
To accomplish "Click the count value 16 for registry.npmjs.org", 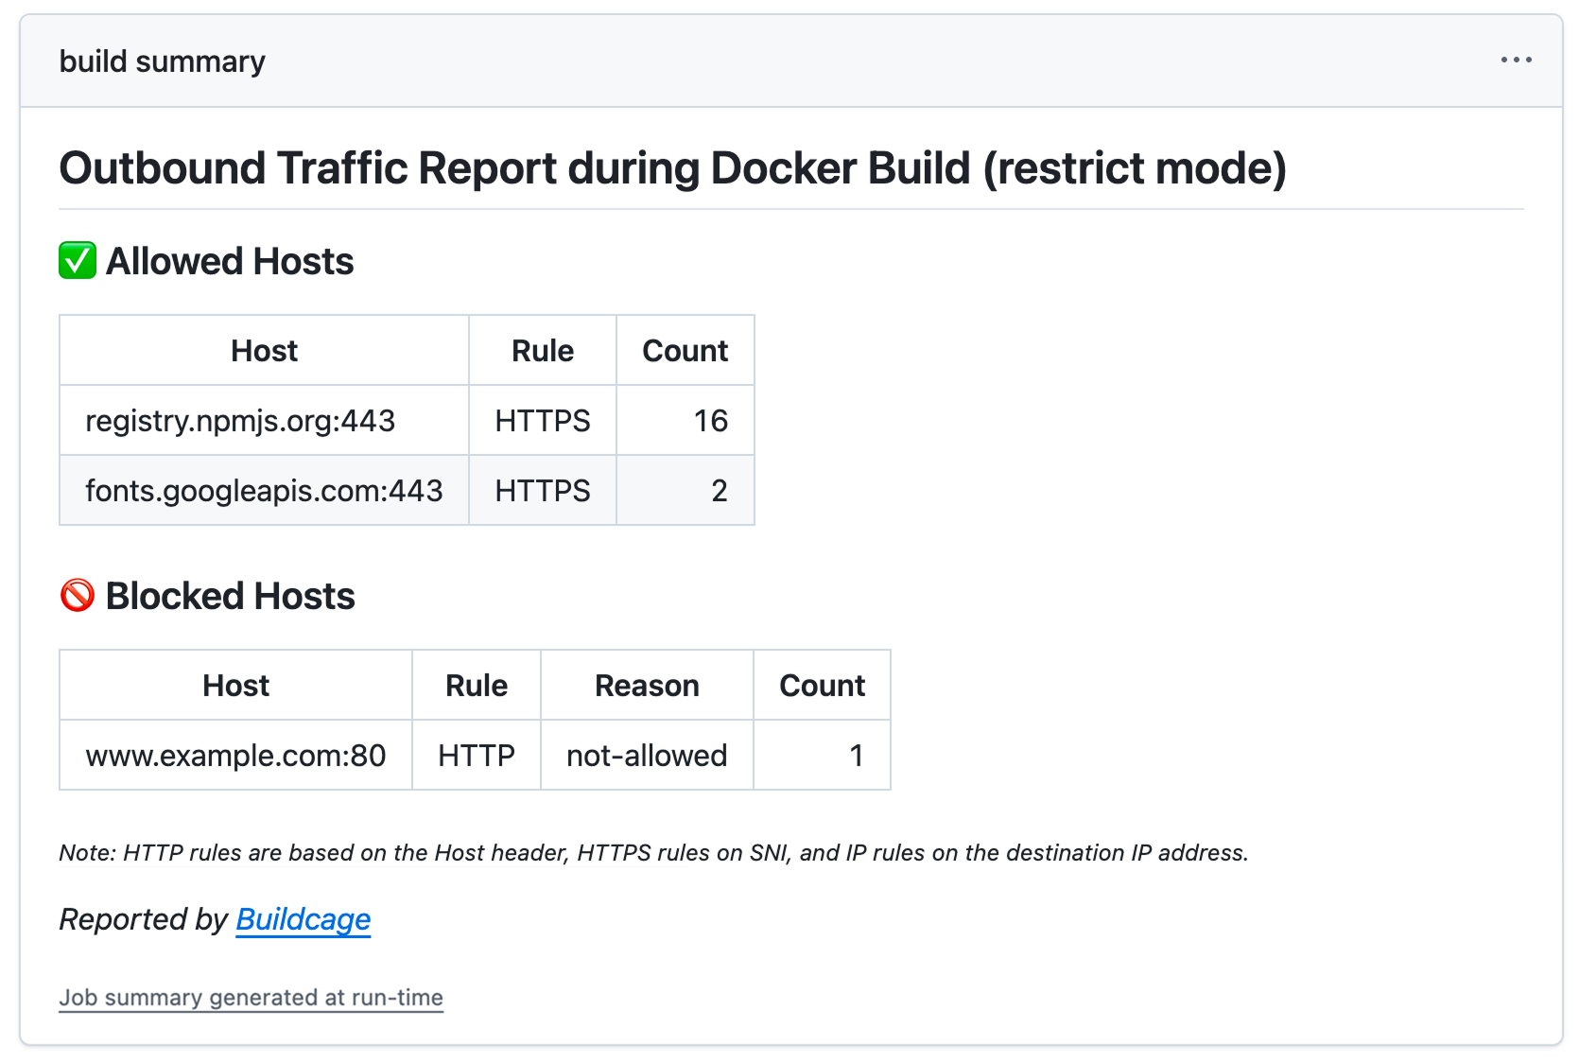I will pyautogui.click(x=710, y=421).
